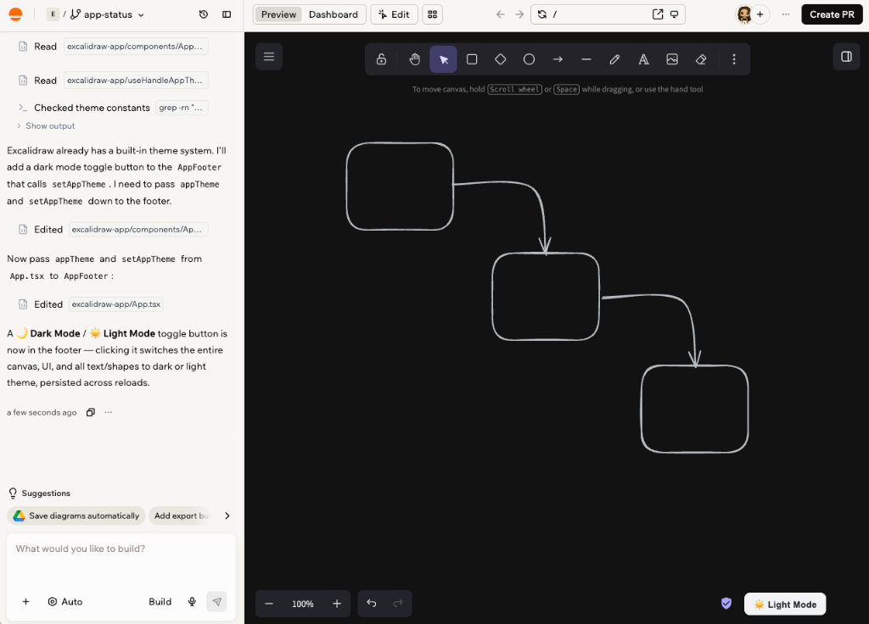869x624 pixels.
Task: Open the grid apps icon
Action: coord(432,14)
